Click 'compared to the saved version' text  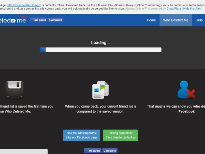100,111
